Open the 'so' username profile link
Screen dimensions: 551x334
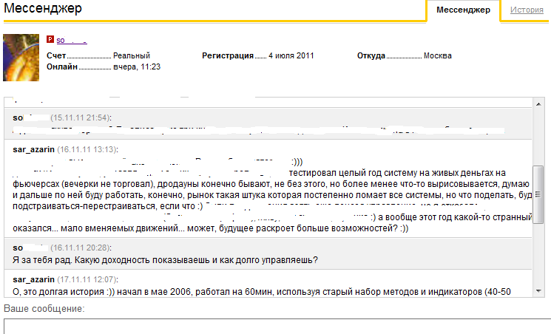(72, 40)
